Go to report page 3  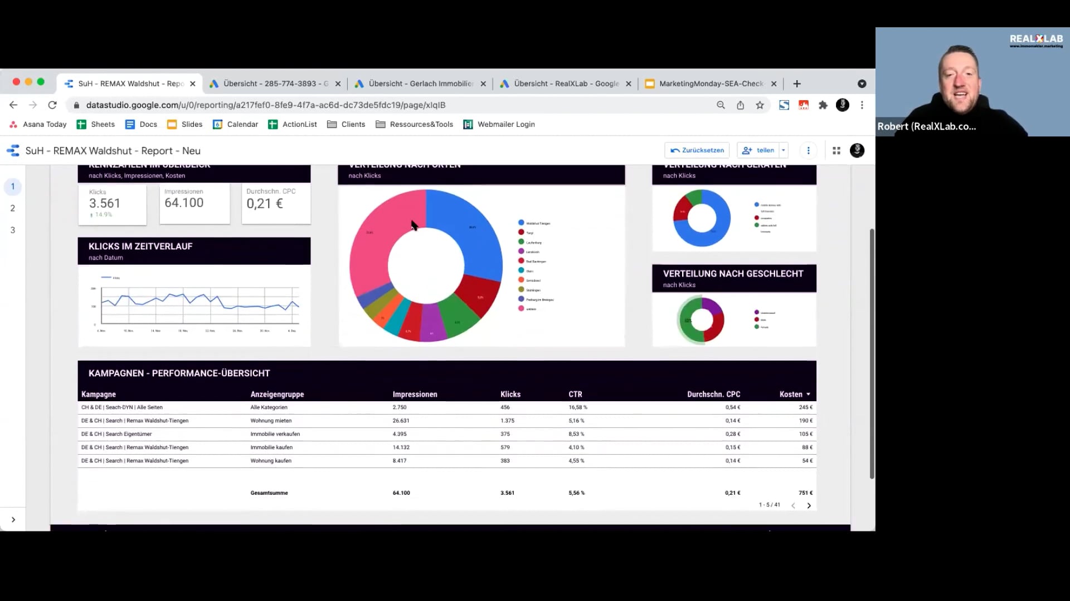tap(13, 230)
